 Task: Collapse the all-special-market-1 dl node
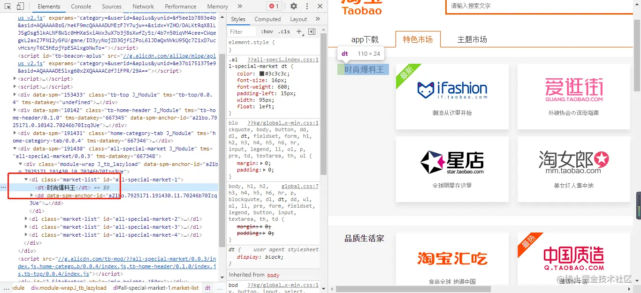[x=26, y=180]
